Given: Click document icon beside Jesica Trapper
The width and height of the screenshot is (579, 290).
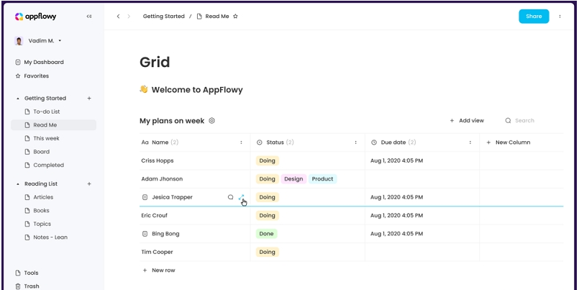Looking at the screenshot, I should (145, 197).
